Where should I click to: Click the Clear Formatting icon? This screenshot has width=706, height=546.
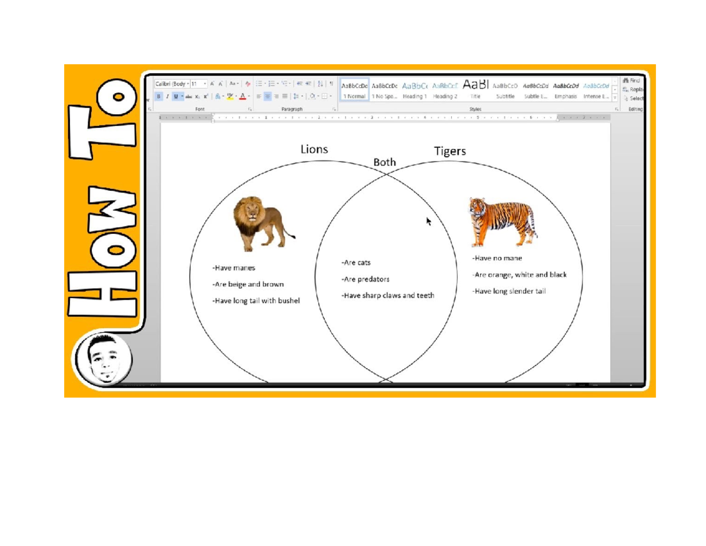(x=248, y=84)
